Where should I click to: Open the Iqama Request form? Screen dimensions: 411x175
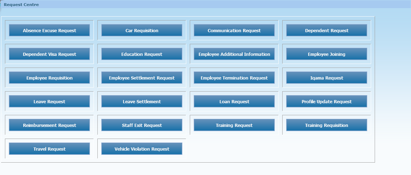pyautogui.click(x=327, y=78)
